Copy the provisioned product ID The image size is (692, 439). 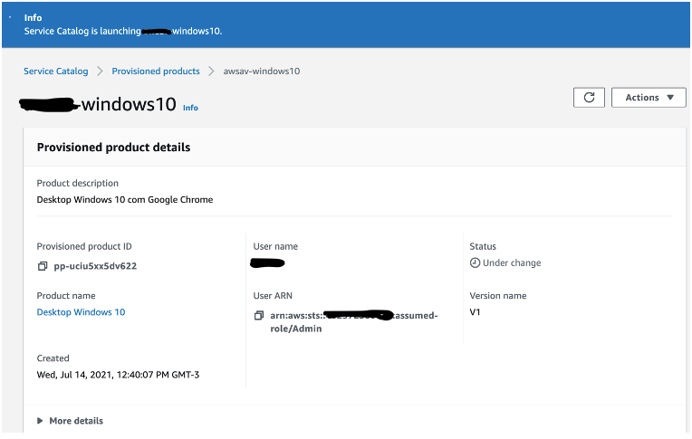click(x=43, y=266)
